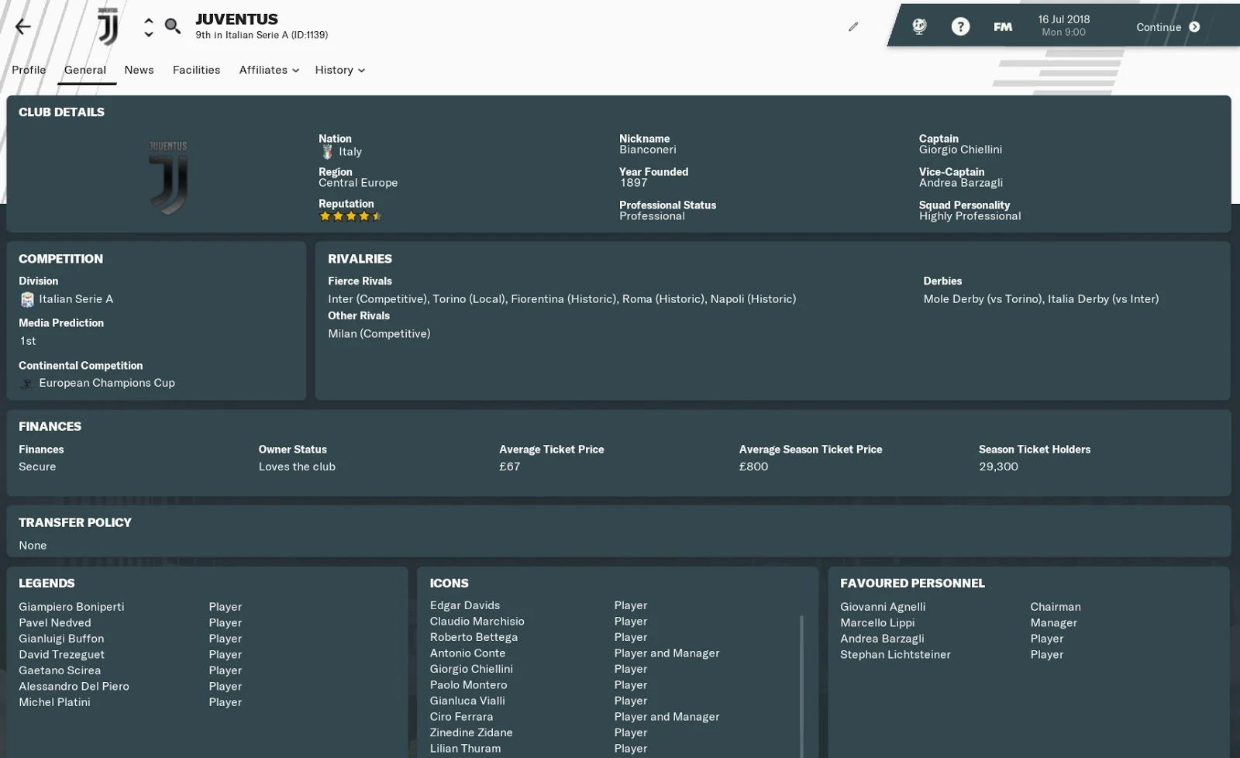Go back using the left arrow icon
Viewport: 1240px width, 758px height.
pos(23,27)
